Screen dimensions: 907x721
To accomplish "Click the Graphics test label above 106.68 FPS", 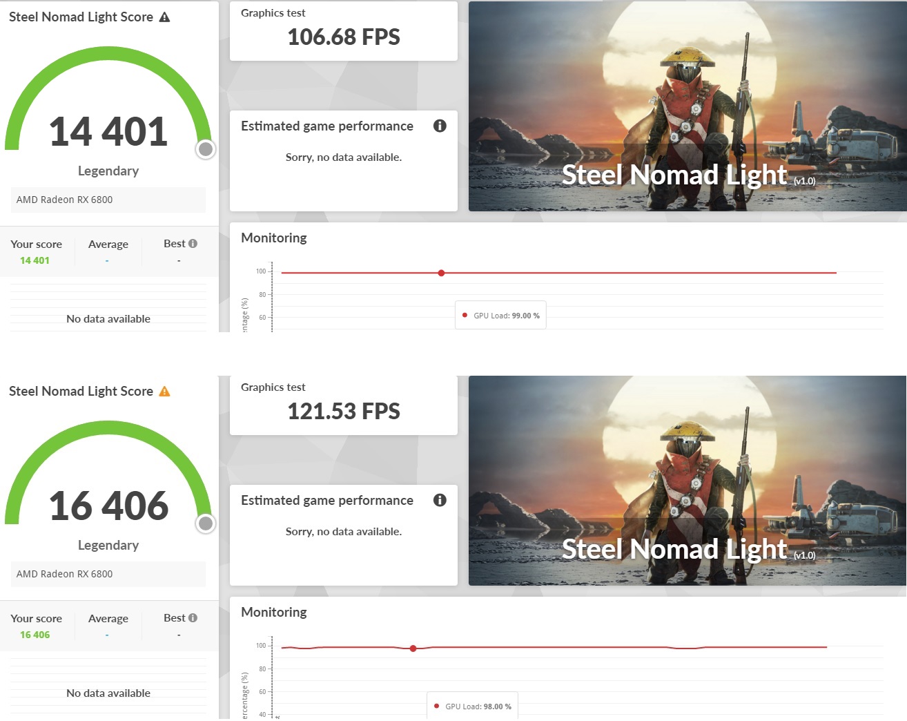I will click(x=273, y=12).
